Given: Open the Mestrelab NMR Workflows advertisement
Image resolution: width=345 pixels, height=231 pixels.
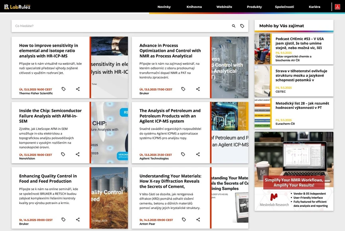Looking at the screenshot, I should 294,172.
